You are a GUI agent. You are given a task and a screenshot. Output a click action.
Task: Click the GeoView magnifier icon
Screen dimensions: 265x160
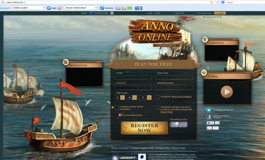(102, 8)
